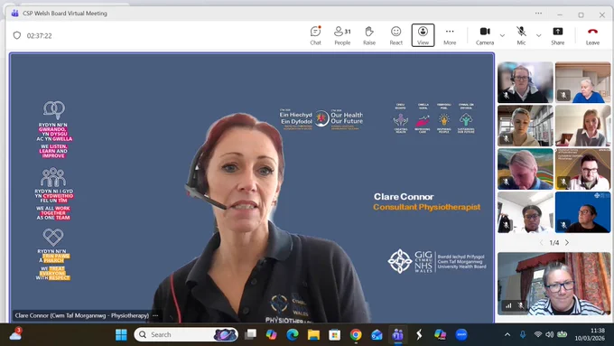Select thumbnail of participant in blue top
The image size is (614, 346).
[582, 82]
